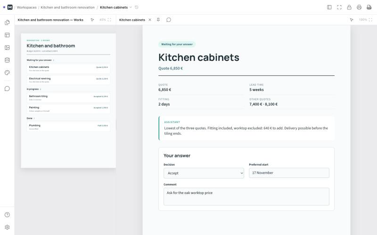Click the 'Quote 6,850 €' subtitle
This screenshot has width=377, height=235.
171,68
